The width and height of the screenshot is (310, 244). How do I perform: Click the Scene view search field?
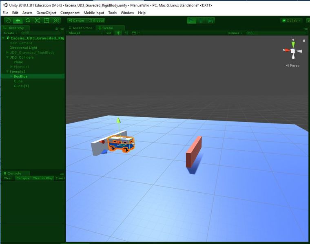tap(276, 33)
